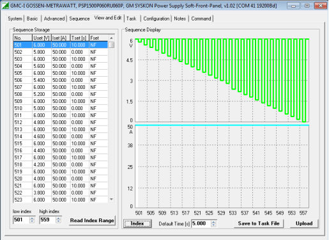The image size is (329, 240).
Task: Select the scrollbar thumb in Sequence Storage
Action: (111, 45)
